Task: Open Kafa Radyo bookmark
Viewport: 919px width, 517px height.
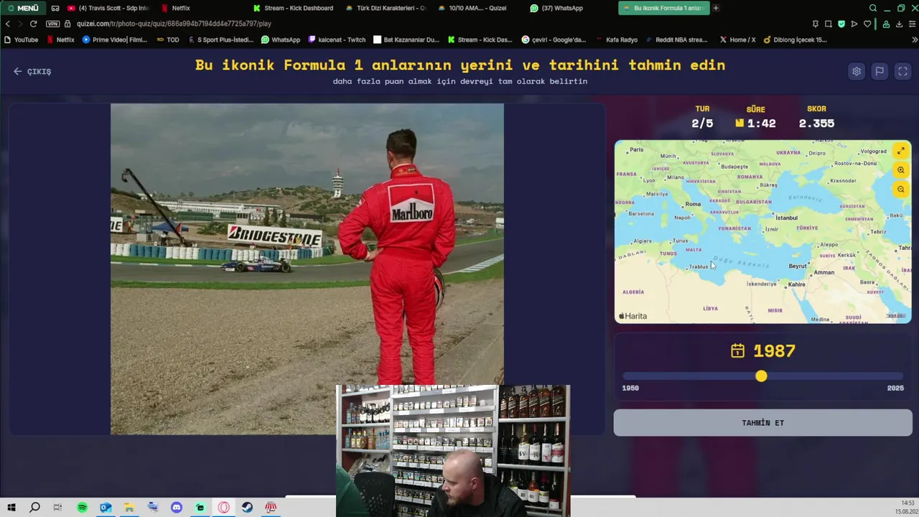Action: 617,39
